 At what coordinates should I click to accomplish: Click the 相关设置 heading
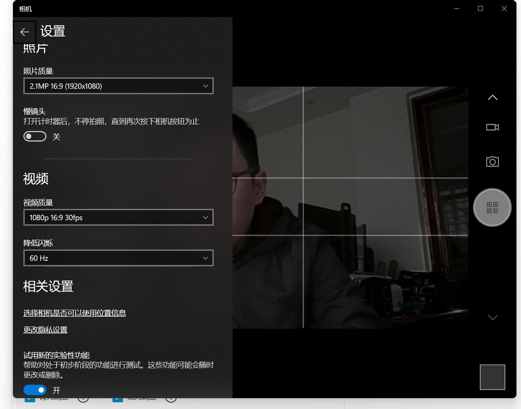(48, 286)
